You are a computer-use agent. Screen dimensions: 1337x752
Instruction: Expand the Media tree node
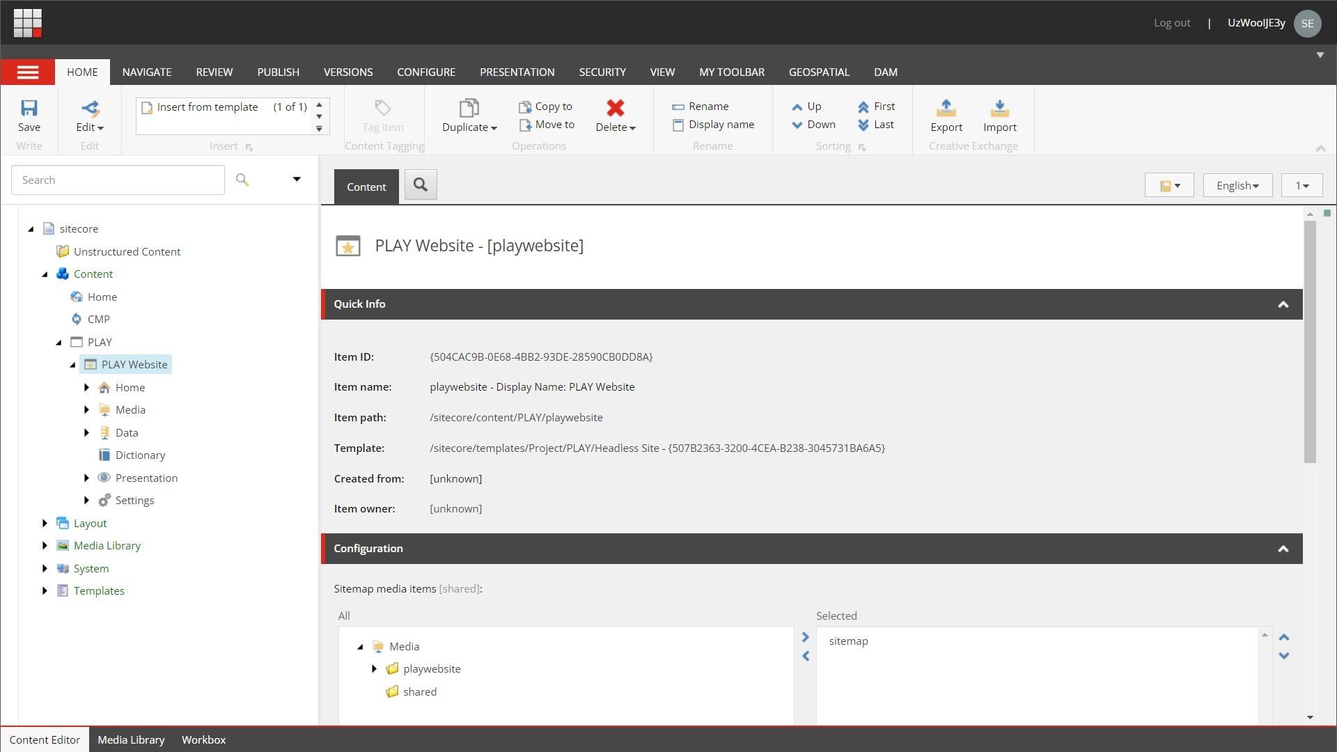coord(86,410)
